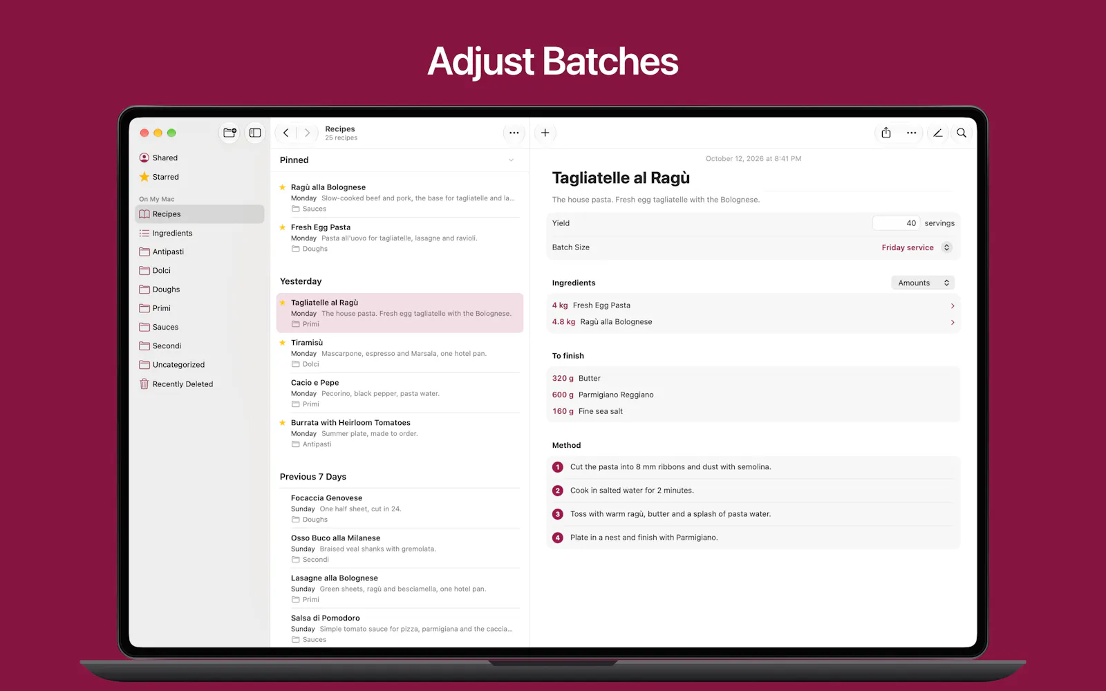Go back with the left chevron
Screen dimensions: 1106x691
click(286, 133)
